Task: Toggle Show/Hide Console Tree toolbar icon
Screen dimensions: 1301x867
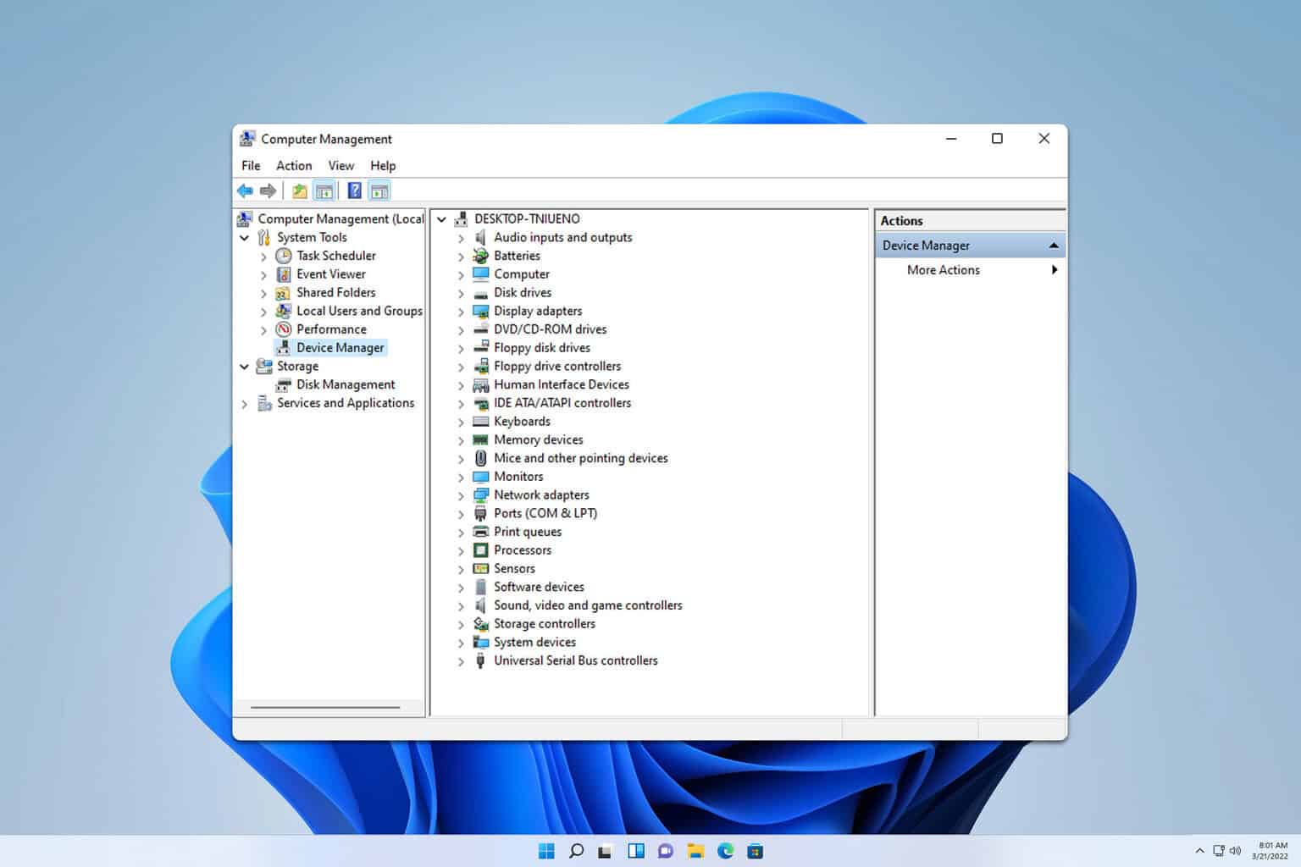Action: pyautogui.click(x=324, y=191)
